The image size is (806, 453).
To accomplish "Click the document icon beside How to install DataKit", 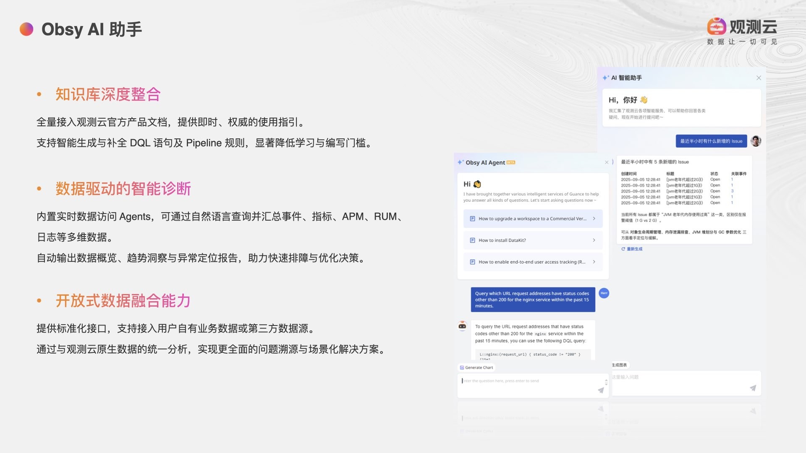I will [x=472, y=240].
